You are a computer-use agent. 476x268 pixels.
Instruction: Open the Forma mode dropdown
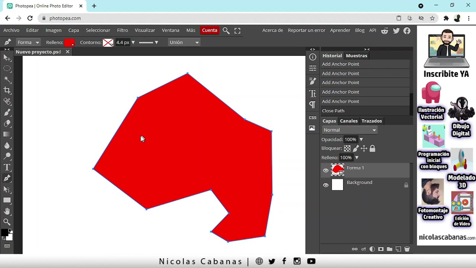pyautogui.click(x=28, y=42)
